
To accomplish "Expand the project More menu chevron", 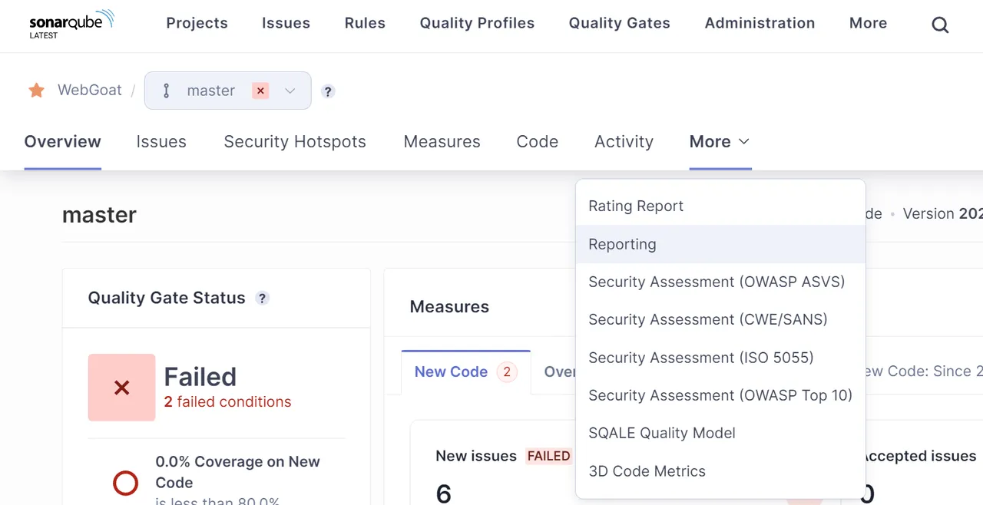I will (743, 141).
